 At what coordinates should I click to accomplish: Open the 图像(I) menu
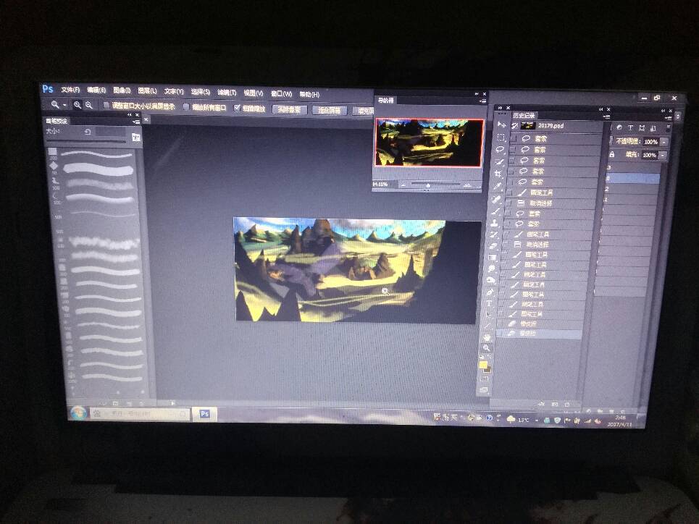(122, 90)
